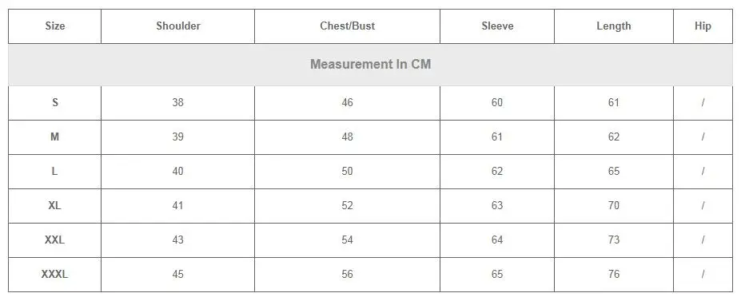The image size is (745, 301).
Task: Click the M size row label
Action: (54, 137)
